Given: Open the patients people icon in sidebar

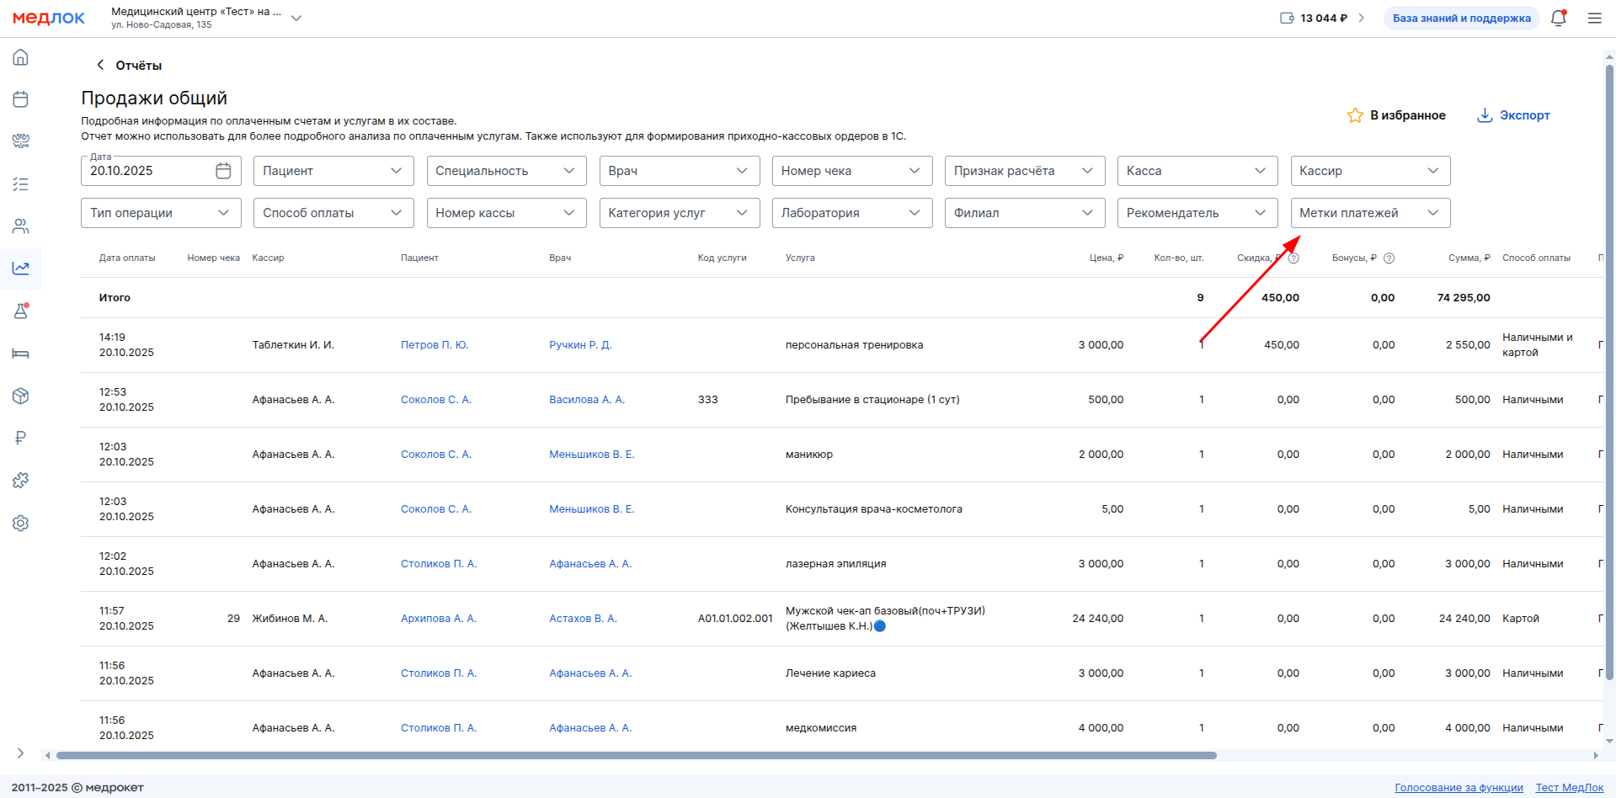Looking at the screenshot, I should tap(21, 226).
